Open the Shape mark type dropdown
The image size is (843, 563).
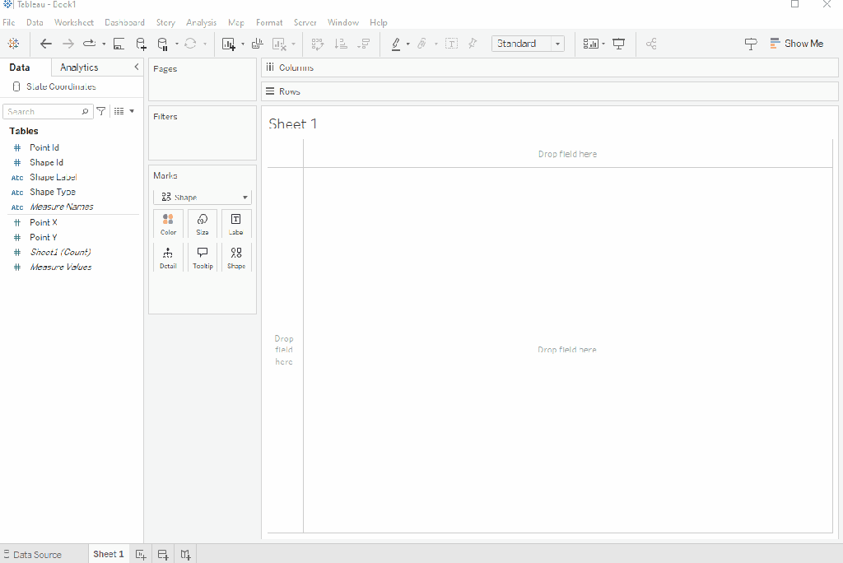pyautogui.click(x=203, y=198)
